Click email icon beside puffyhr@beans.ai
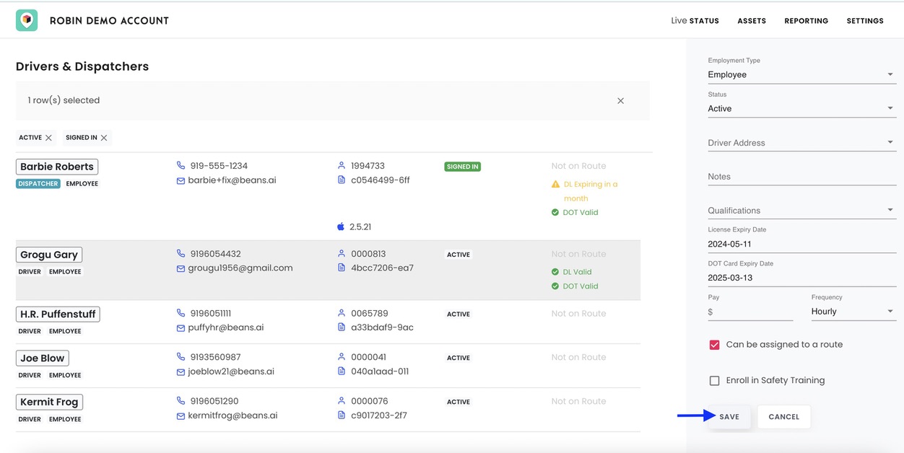Screen dimensions: 904x453 click(181, 328)
